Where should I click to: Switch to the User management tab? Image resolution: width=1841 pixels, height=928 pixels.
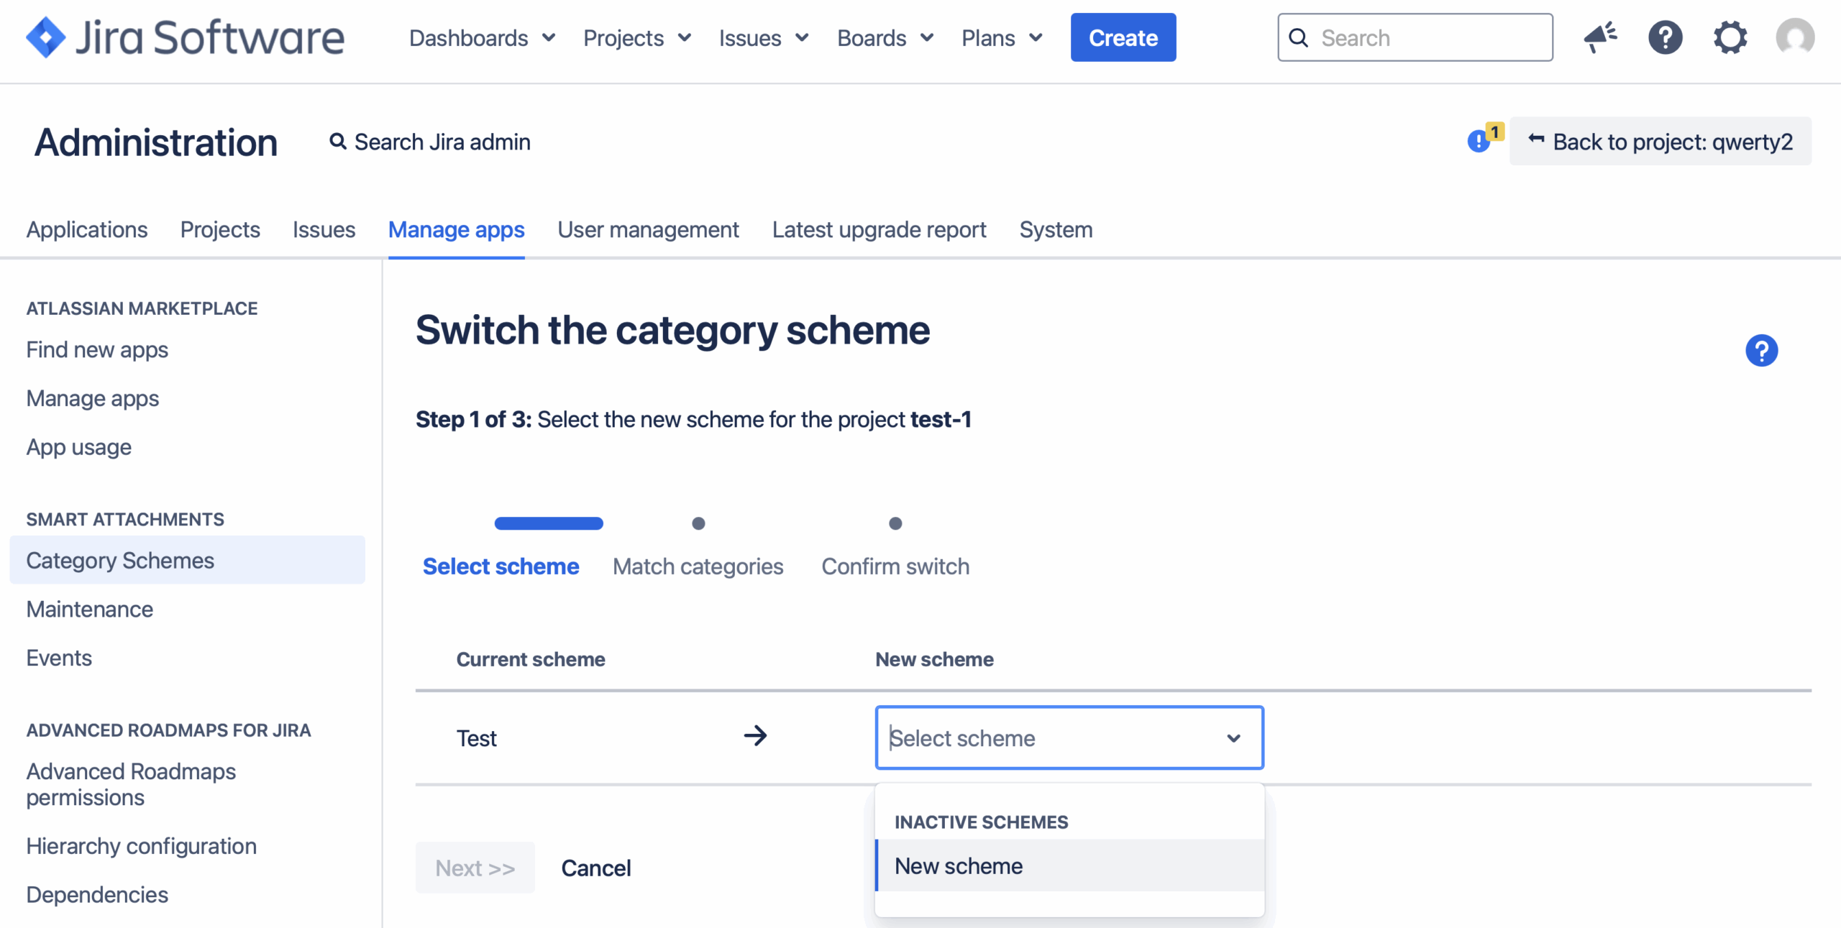pos(648,230)
